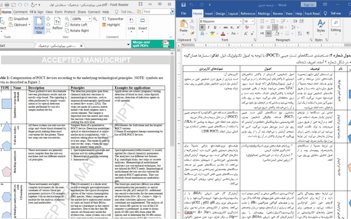Viewport: 351px width, 219px height.
Task: Click the Cut scissors icon in Word
Action: click(192, 21)
